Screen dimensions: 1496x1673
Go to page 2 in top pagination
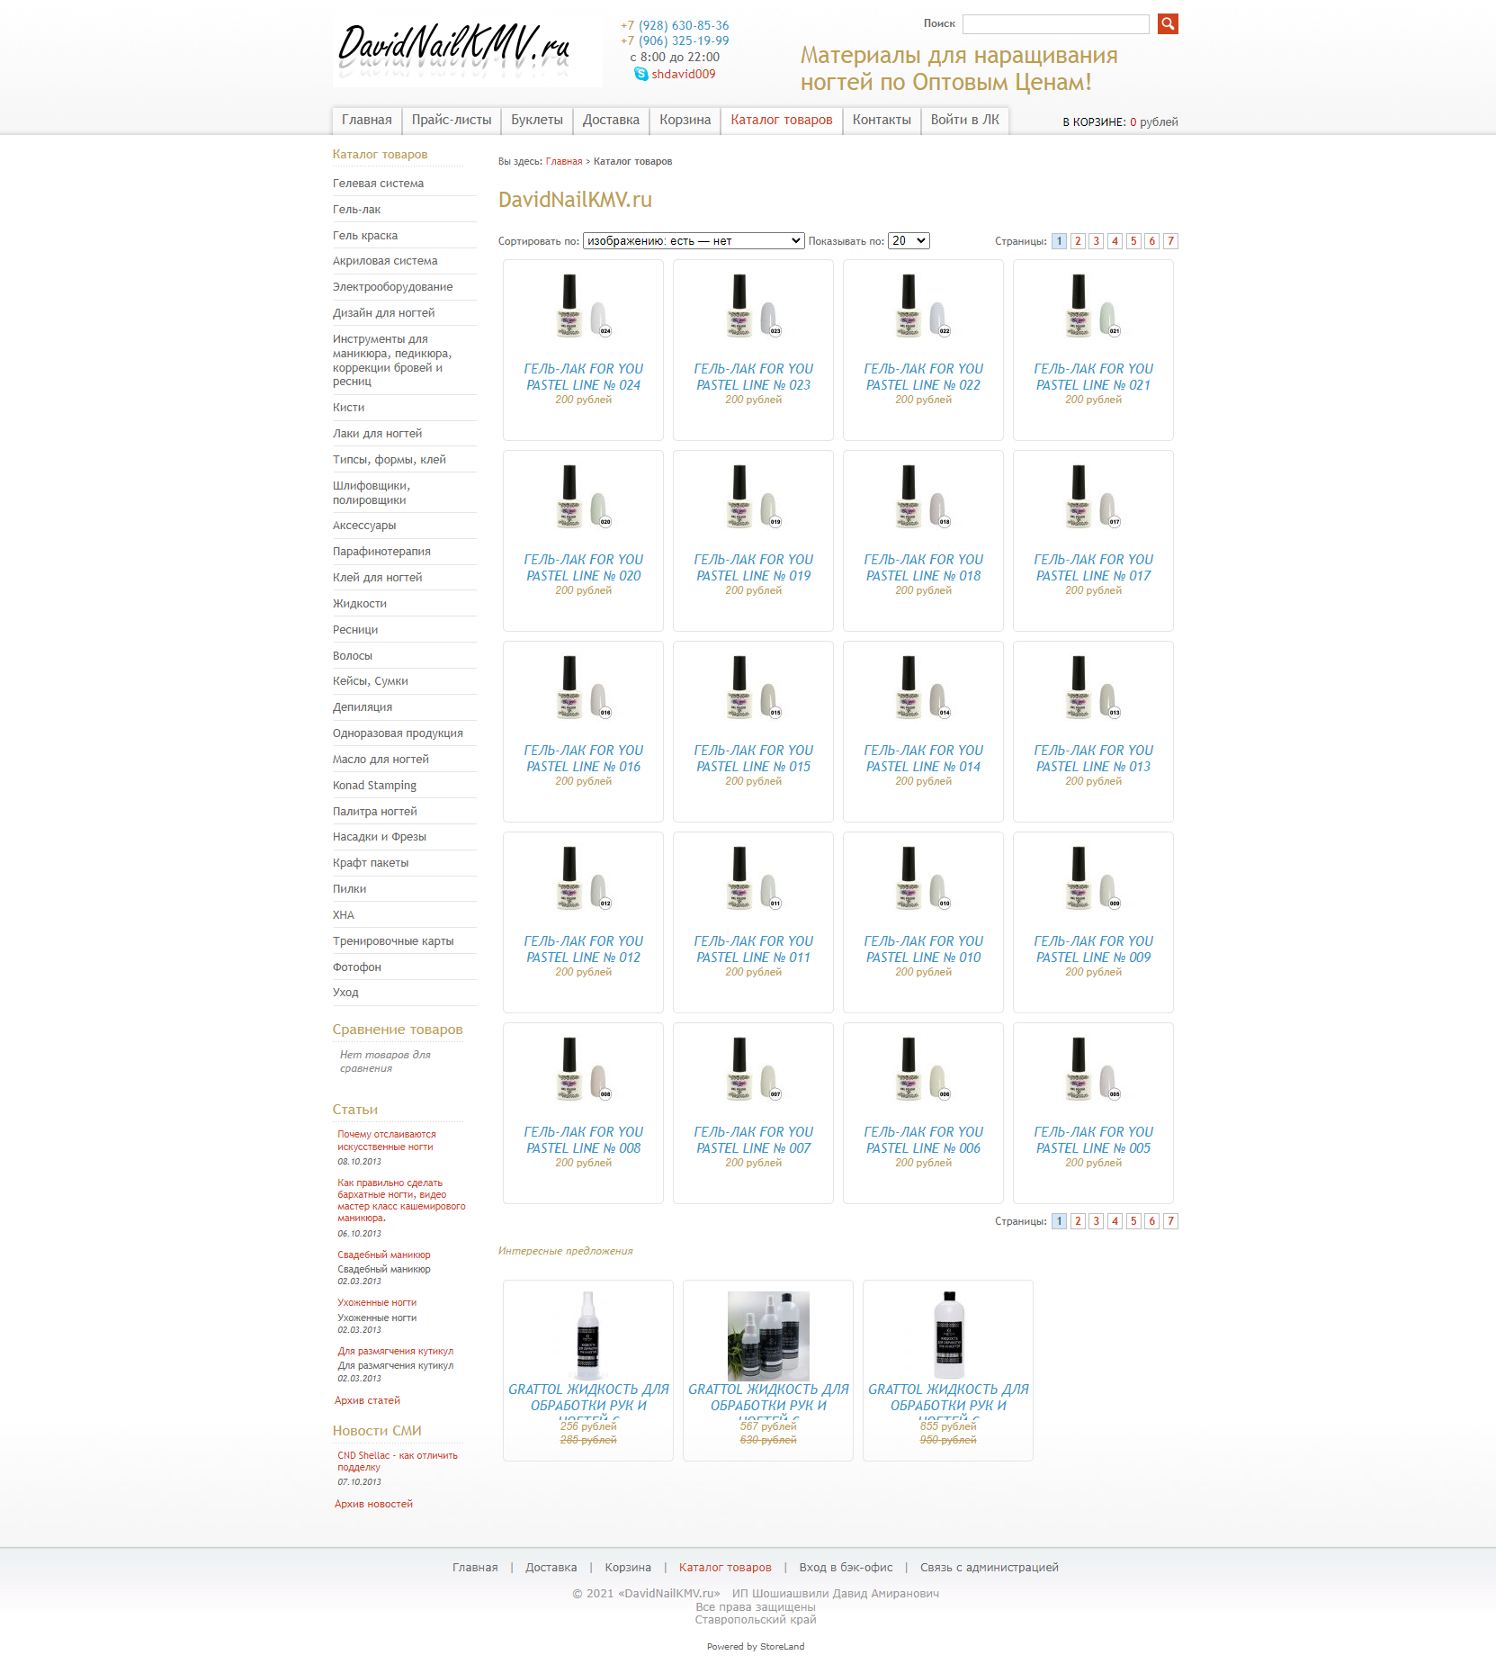pos(1078,241)
